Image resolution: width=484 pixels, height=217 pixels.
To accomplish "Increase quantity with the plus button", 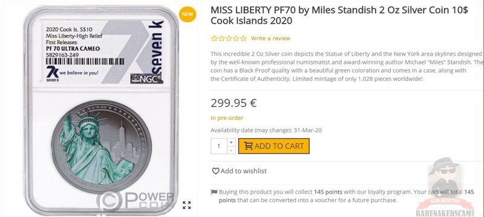I will click(x=231, y=142).
